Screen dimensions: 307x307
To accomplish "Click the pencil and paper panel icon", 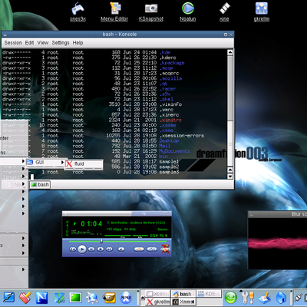I will (x=264, y=298).
